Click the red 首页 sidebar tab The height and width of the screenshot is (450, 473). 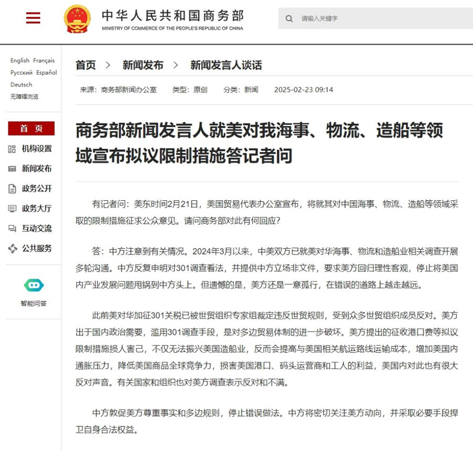31,128
